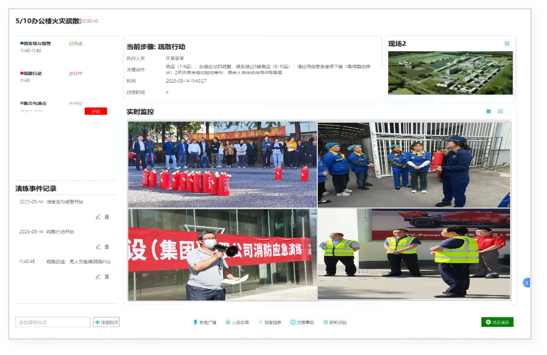Delete the 疏散行动开始 event record
This screenshot has height=355, width=547.
[107, 247]
